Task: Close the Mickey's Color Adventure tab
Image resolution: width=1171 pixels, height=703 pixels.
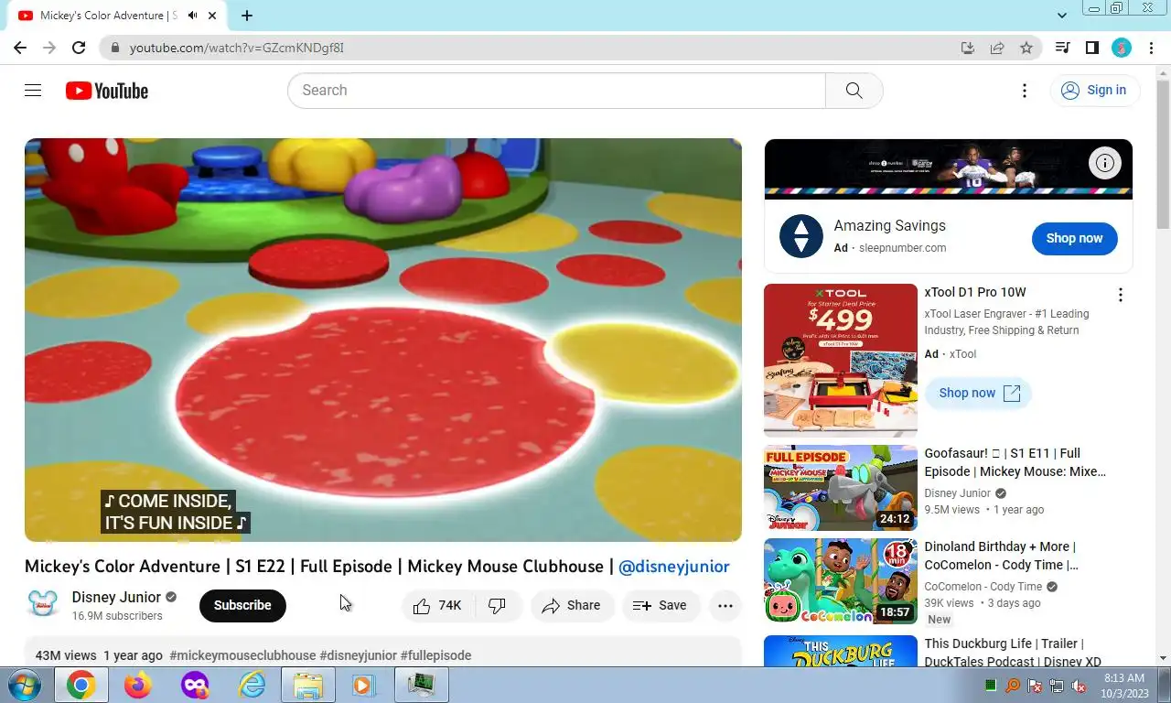Action: (x=213, y=16)
